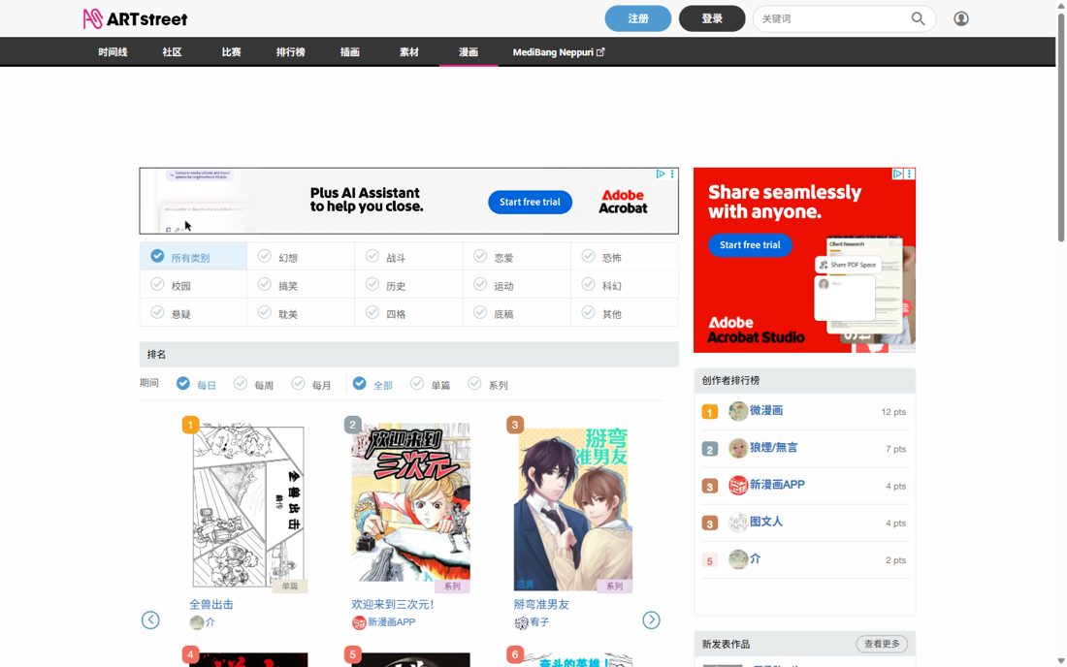Open 狼煙/無言 creator link
Viewport: 1067px width, 667px height.
pos(773,447)
